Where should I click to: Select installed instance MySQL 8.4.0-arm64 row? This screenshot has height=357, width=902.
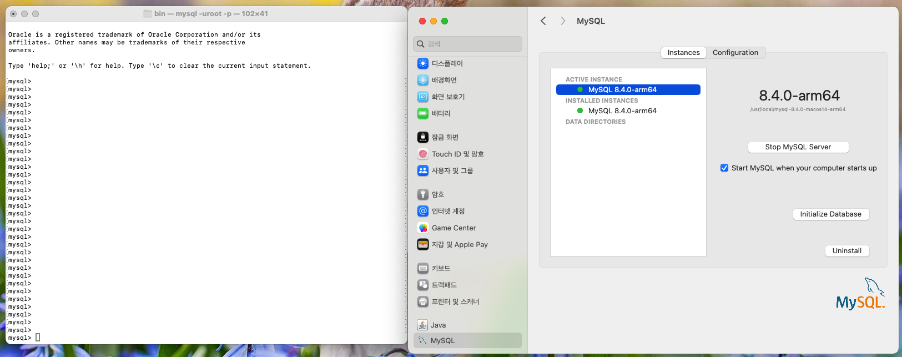click(628, 110)
